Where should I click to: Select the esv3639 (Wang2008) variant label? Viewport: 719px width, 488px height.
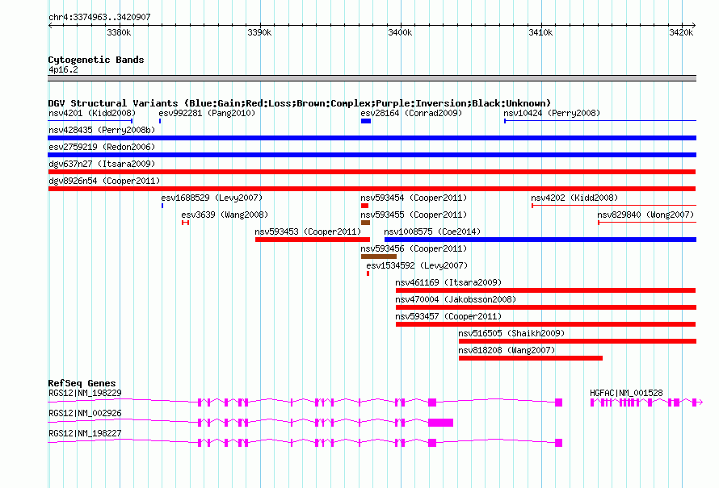[x=225, y=215]
